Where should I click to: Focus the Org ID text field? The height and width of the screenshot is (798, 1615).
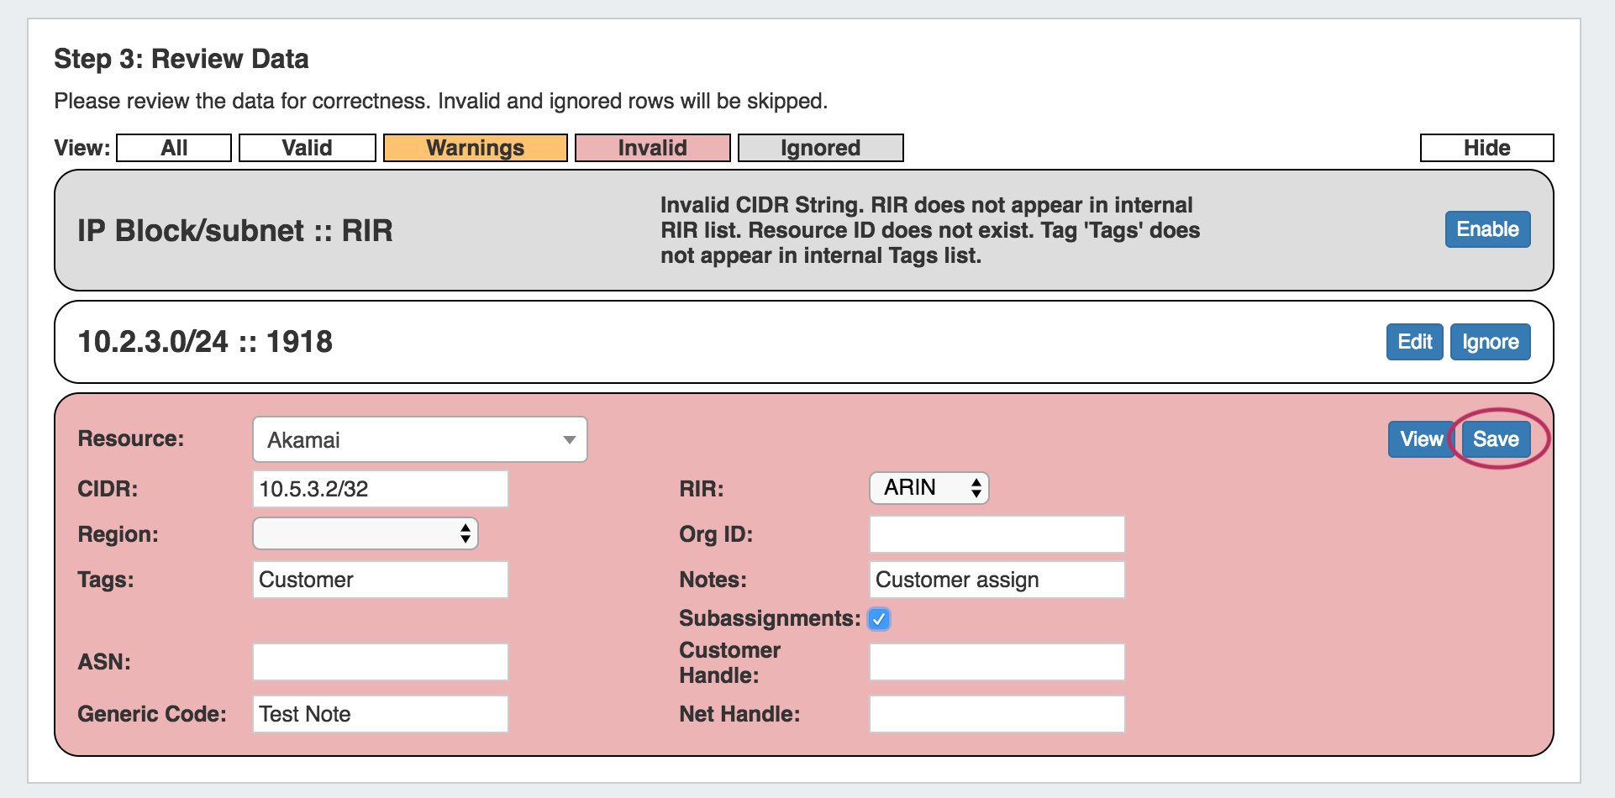point(997,534)
